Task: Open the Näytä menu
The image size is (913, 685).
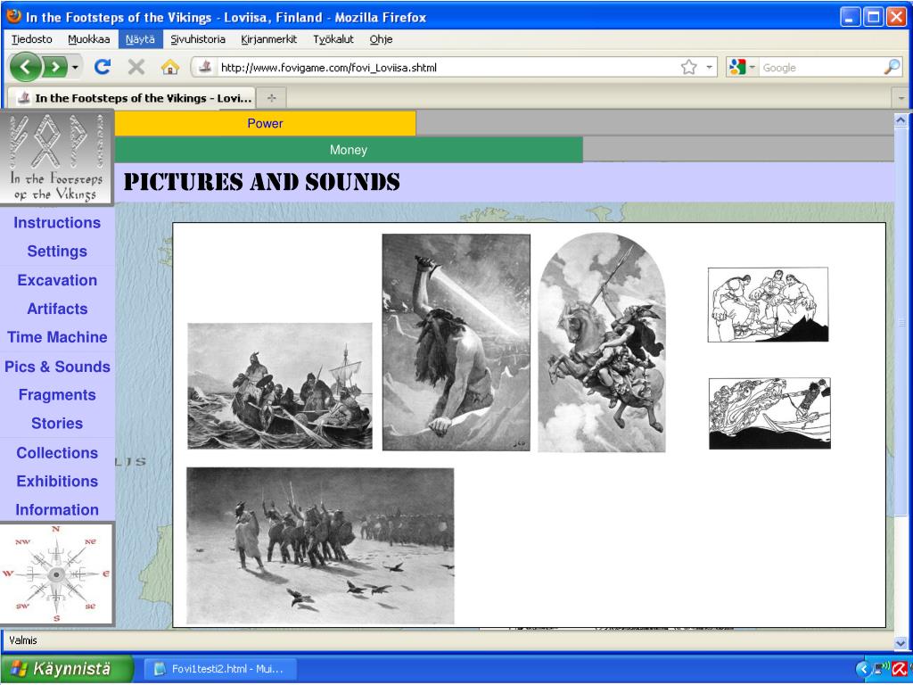Action: (140, 39)
